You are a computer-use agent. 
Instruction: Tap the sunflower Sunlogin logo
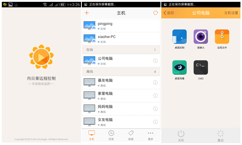41,57
